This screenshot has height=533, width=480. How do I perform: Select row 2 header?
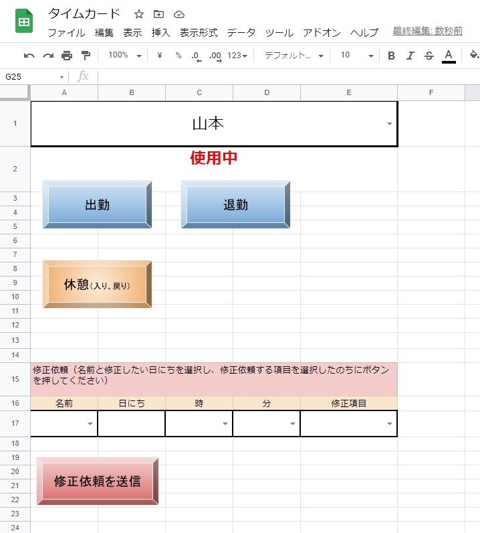(x=15, y=169)
